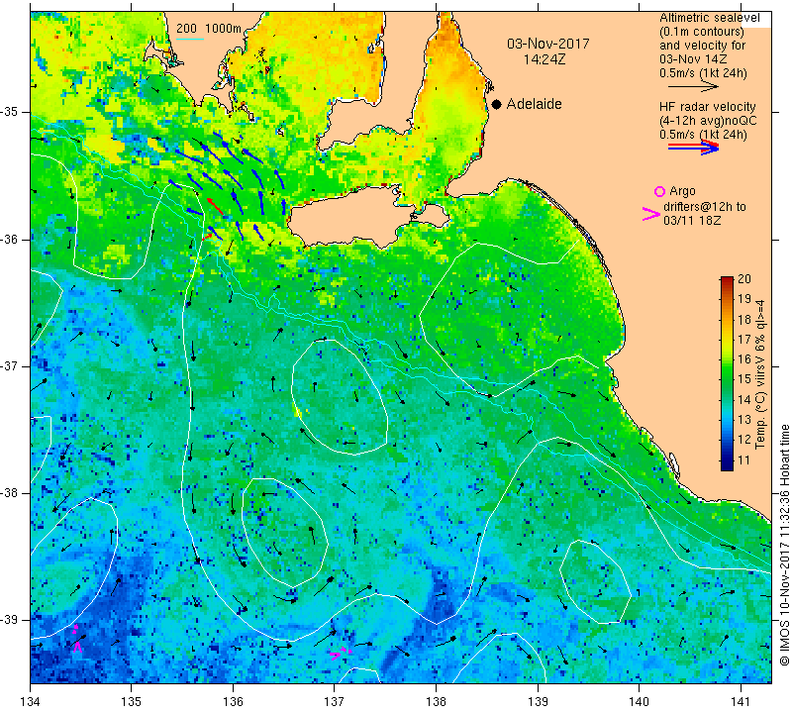
Task: Click the magenta Argo circle symbol
Action: (x=659, y=191)
